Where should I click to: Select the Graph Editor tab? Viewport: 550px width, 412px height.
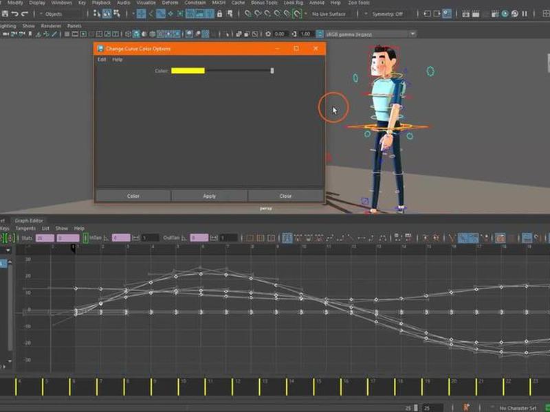29,220
